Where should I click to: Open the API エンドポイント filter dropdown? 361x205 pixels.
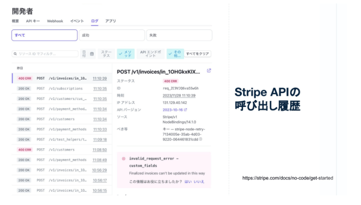tap(151, 54)
